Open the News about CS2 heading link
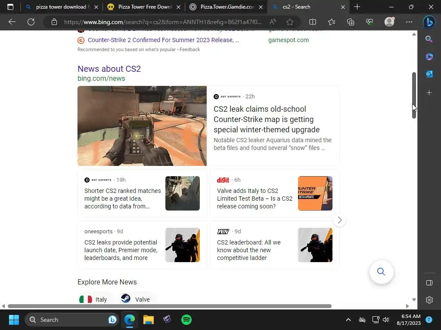The height and width of the screenshot is (330, 441). click(109, 69)
